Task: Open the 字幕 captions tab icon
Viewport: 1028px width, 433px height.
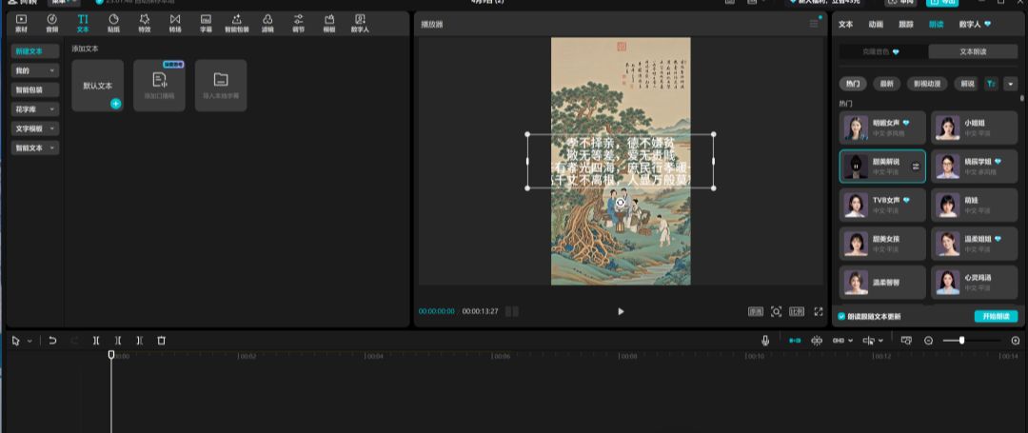Action: pyautogui.click(x=206, y=24)
